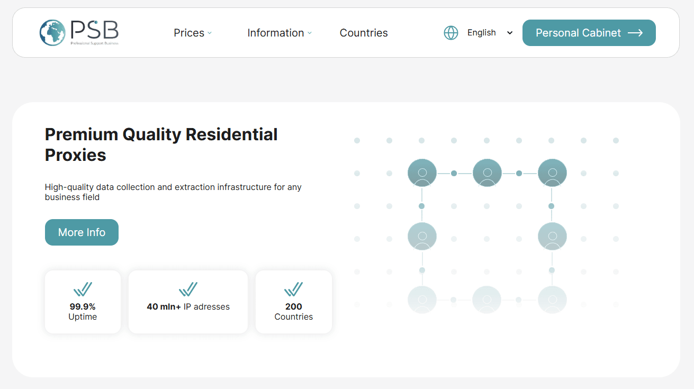Click the arrow icon in Personal Cabinet

click(635, 33)
